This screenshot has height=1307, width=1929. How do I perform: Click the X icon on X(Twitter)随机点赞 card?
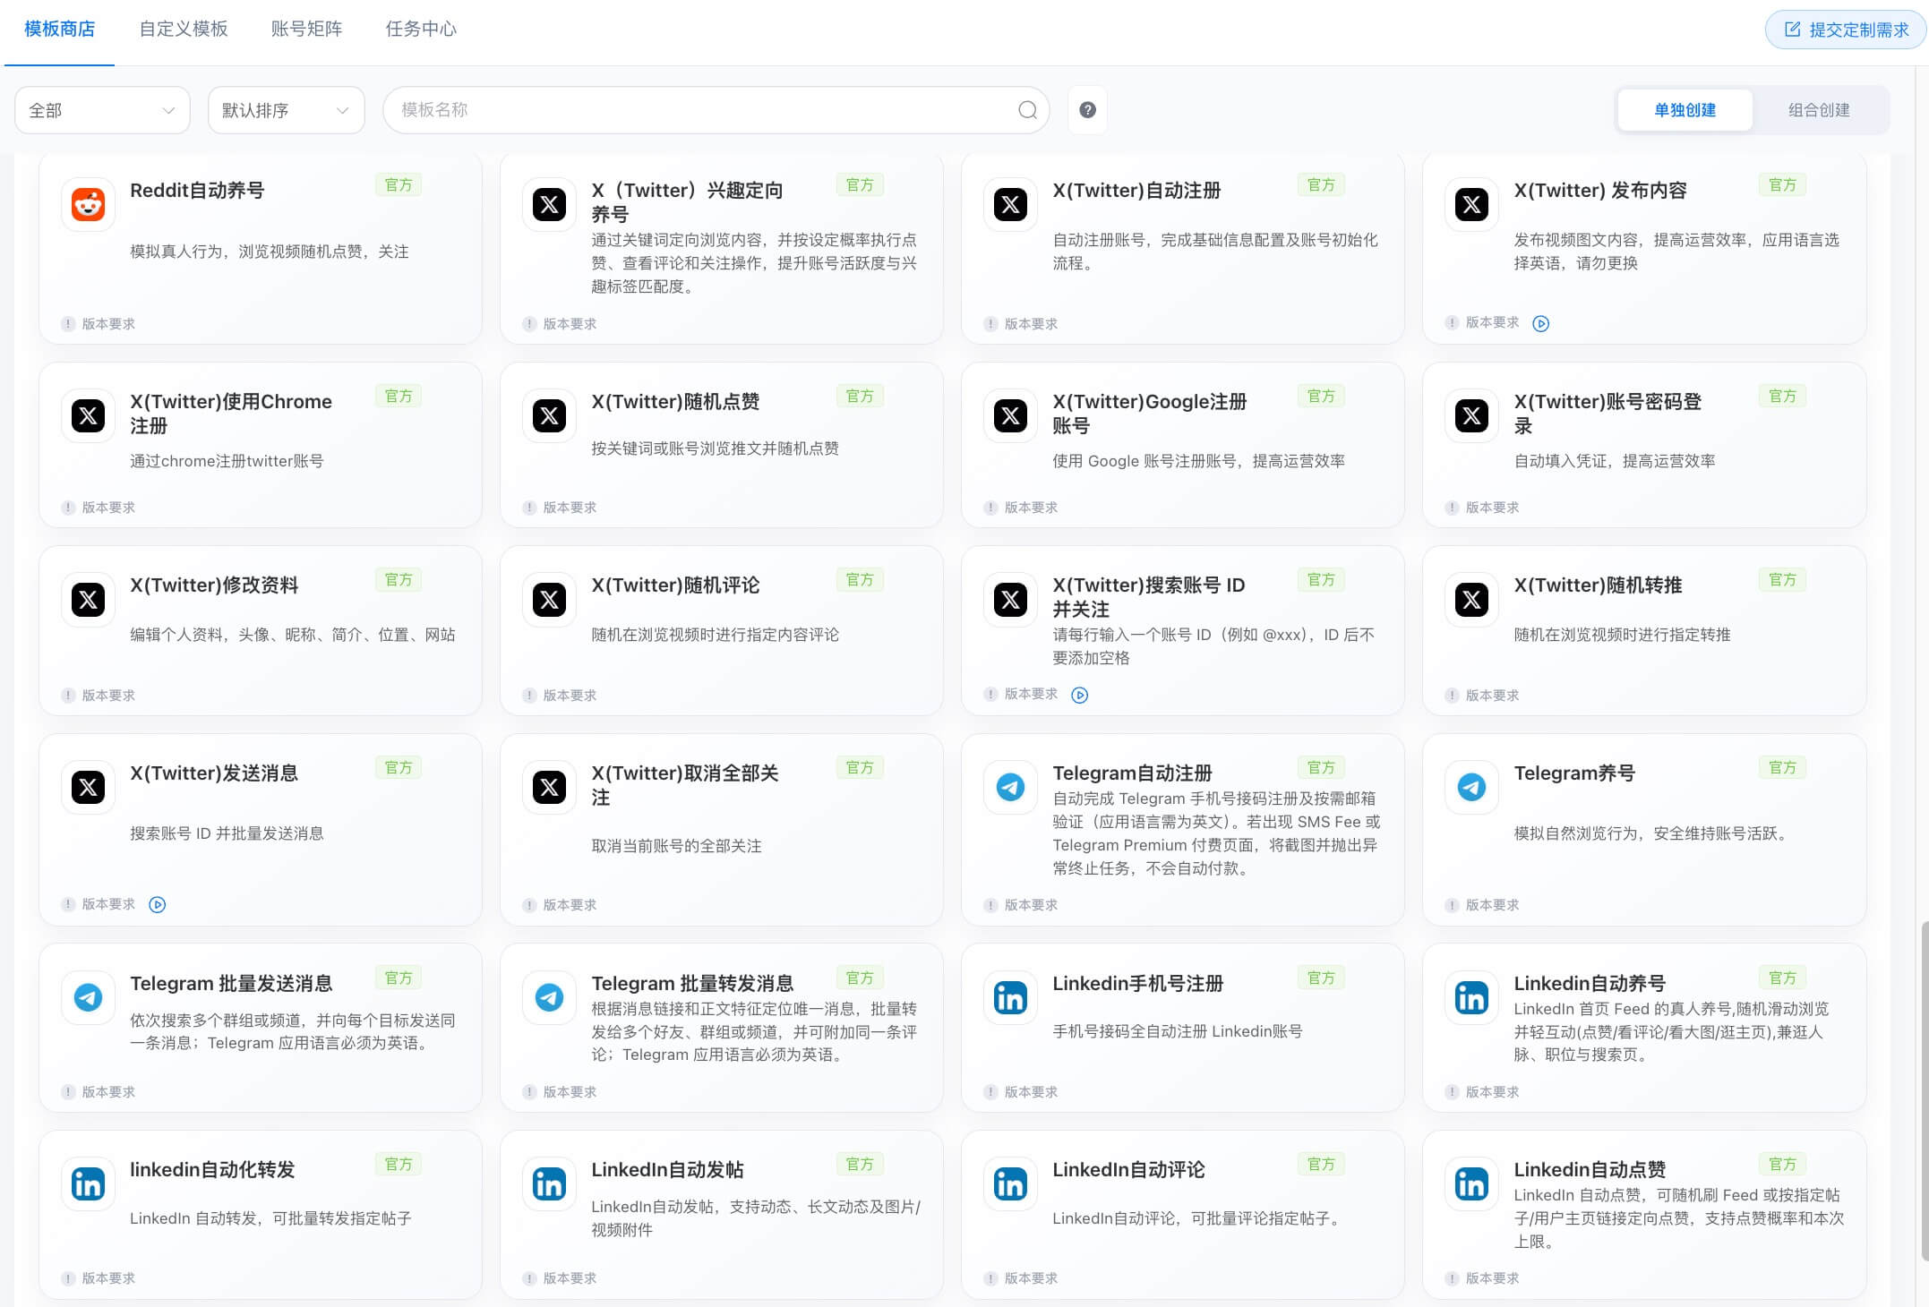pyautogui.click(x=549, y=415)
